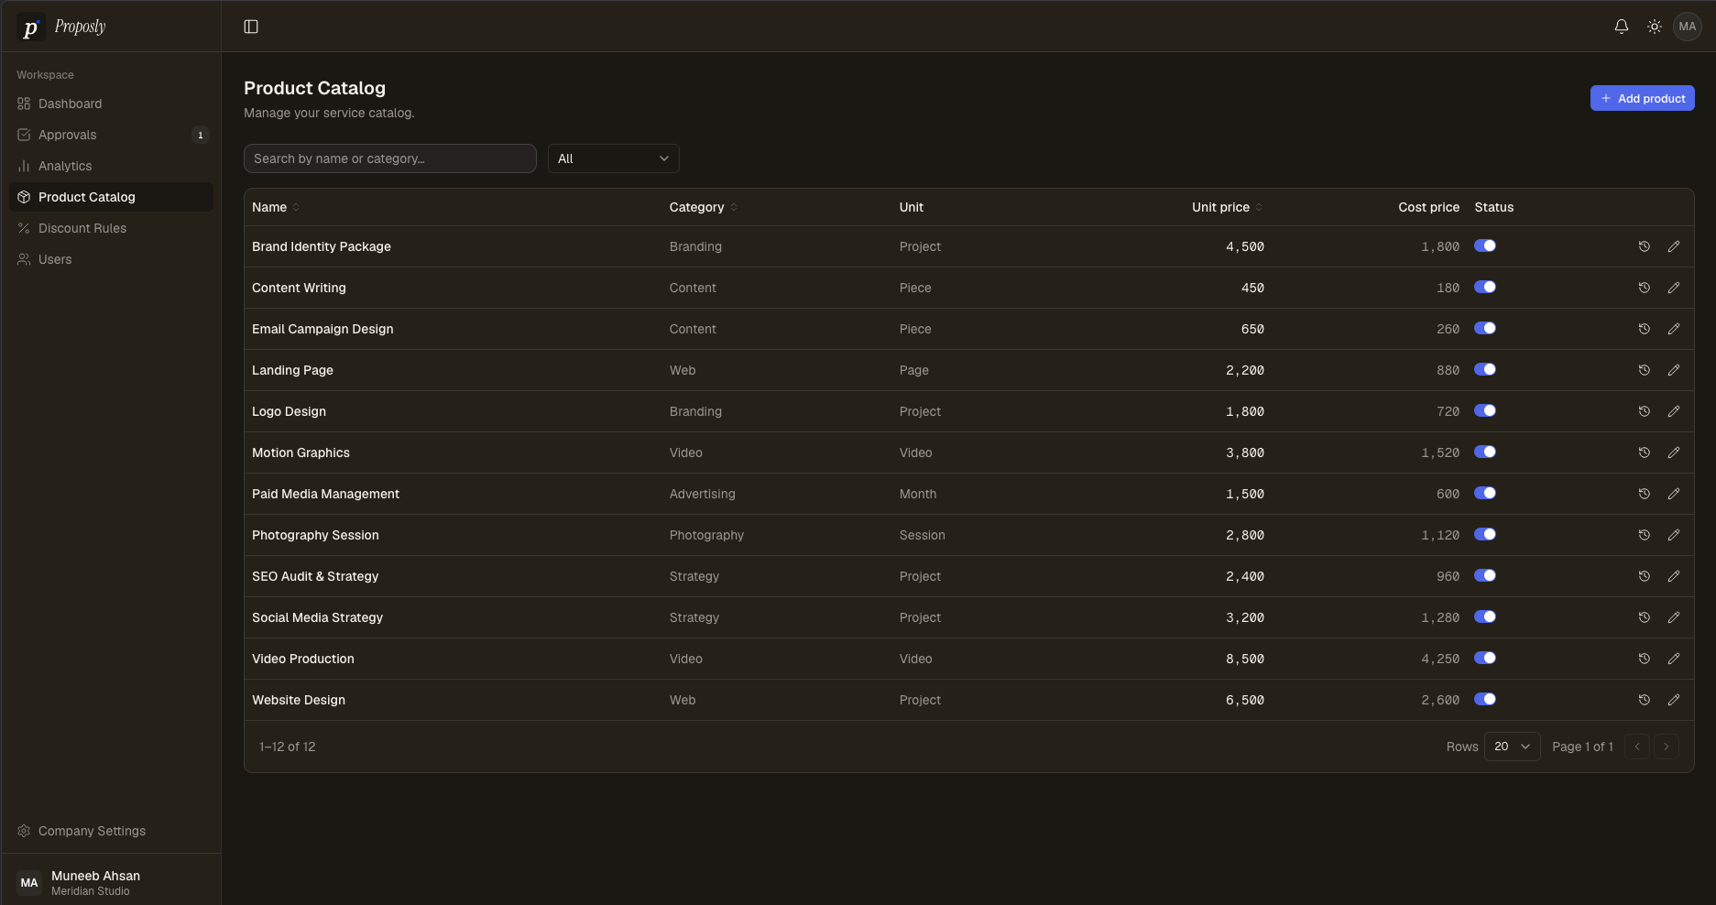Click the Approvals count badge

(201, 135)
